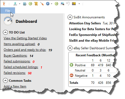The height and width of the screenshot is (99, 125).
Task: Click the blue round dial icon
Action: click(48, 4)
